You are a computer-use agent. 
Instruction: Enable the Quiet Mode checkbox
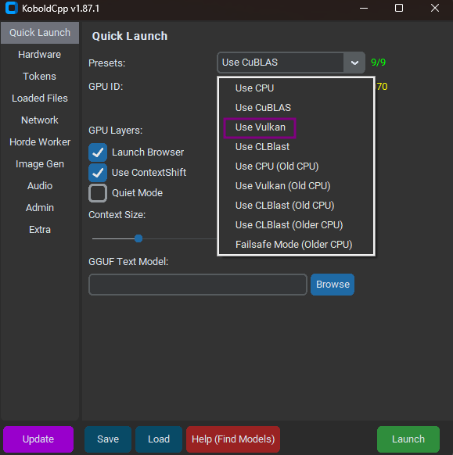[x=98, y=193]
